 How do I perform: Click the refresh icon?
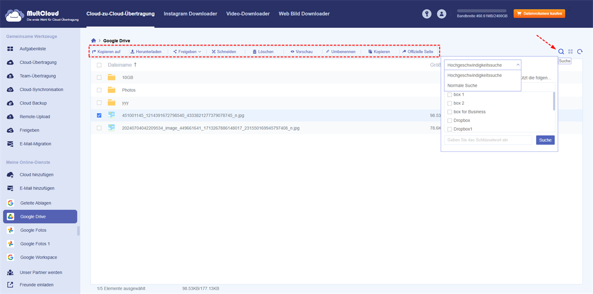(580, 51)
